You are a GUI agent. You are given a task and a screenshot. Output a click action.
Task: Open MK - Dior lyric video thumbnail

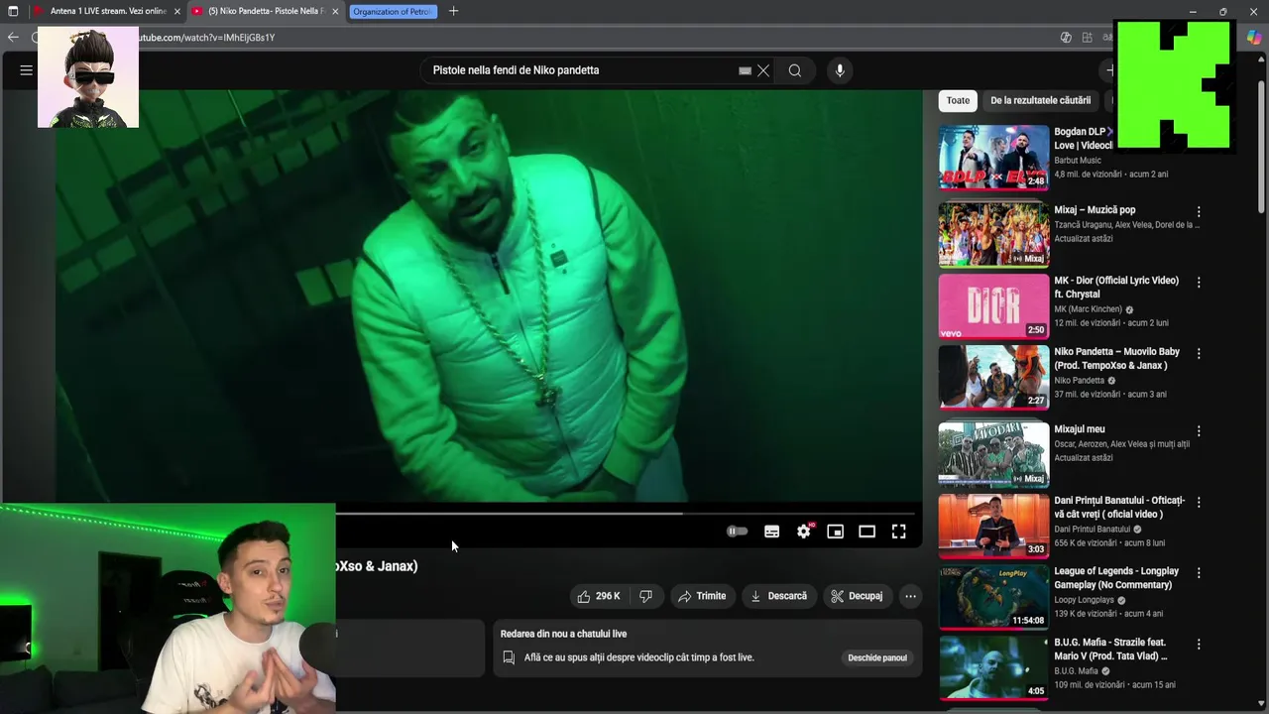point(993,305)
